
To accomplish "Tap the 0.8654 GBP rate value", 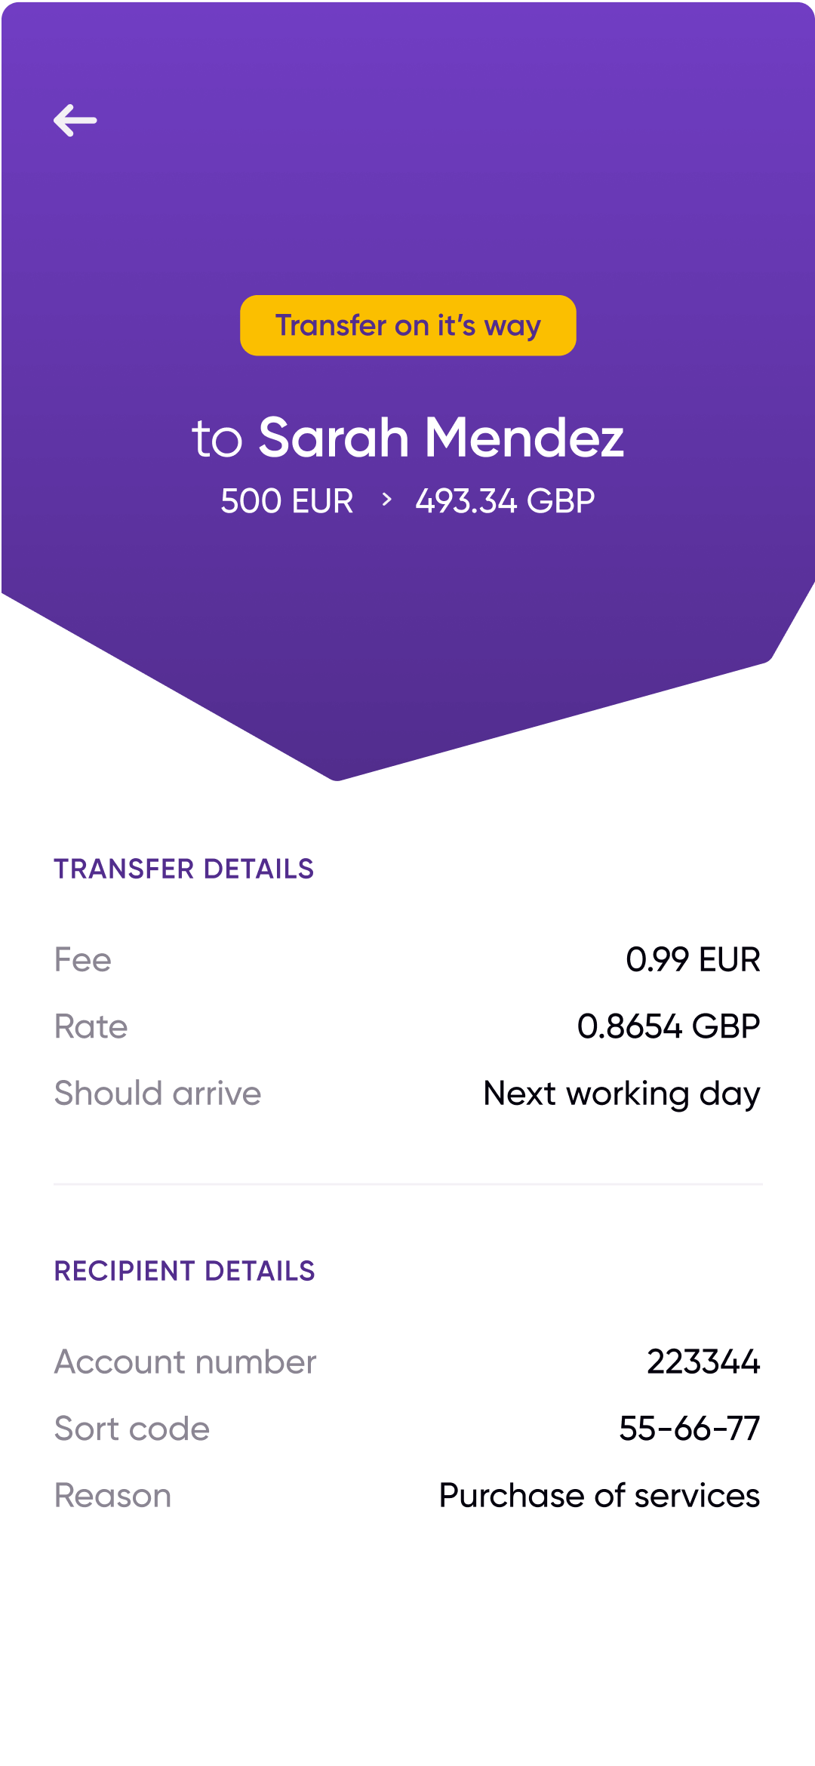I will (x=668, y=1027).
